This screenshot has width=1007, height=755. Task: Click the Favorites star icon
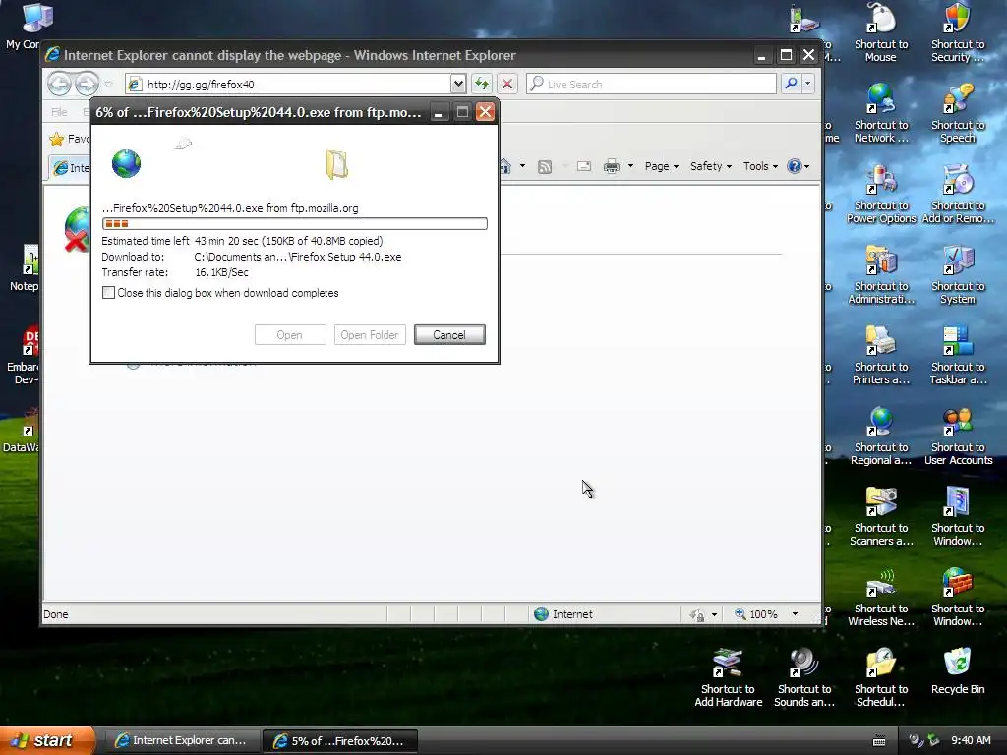pyautogui.click(x=57, y=139)
